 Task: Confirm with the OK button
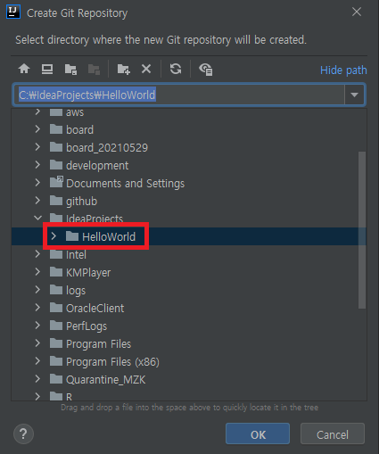pyautogui.click(x=258, y=433)
